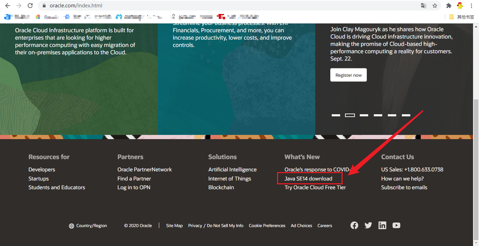Screen dimensions: 479x246
Task: Open the Chrome profile avatar
Action: (460, 6)
